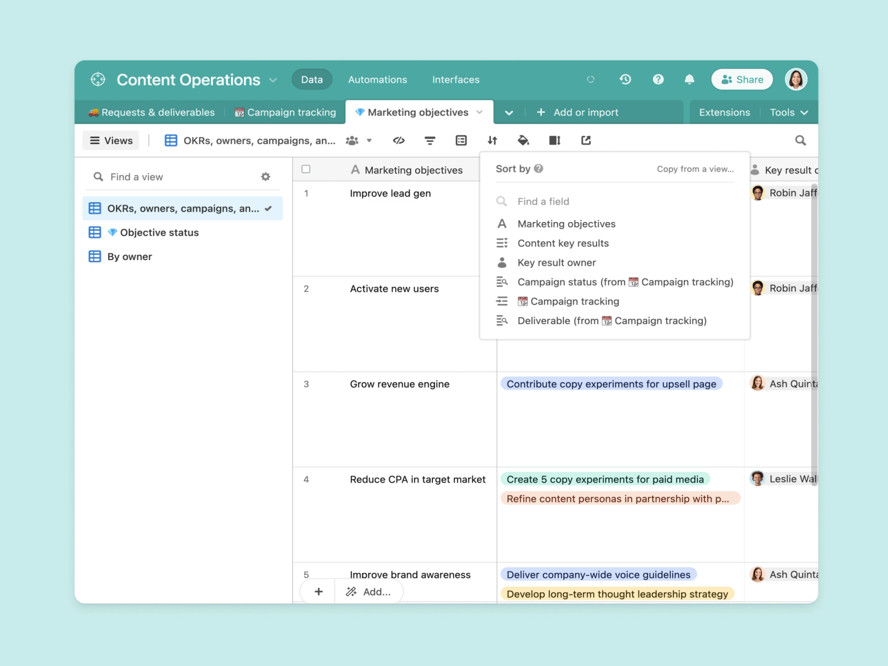
Task: Click the collaborators people icon in toolbar
Action: pyautogui.click(x=352, y=140)
